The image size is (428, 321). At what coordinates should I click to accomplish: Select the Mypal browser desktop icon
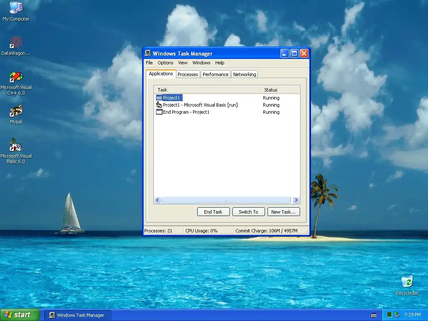point(16,114)
